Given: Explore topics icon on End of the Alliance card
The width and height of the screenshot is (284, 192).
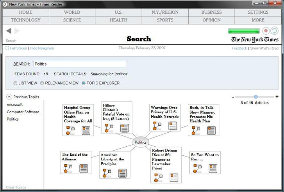Looking at the screenshot, I should click(68, 169).
